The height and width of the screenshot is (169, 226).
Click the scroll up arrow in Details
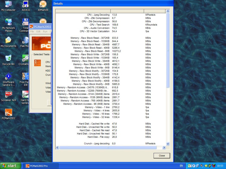click(x=168, y=11)
